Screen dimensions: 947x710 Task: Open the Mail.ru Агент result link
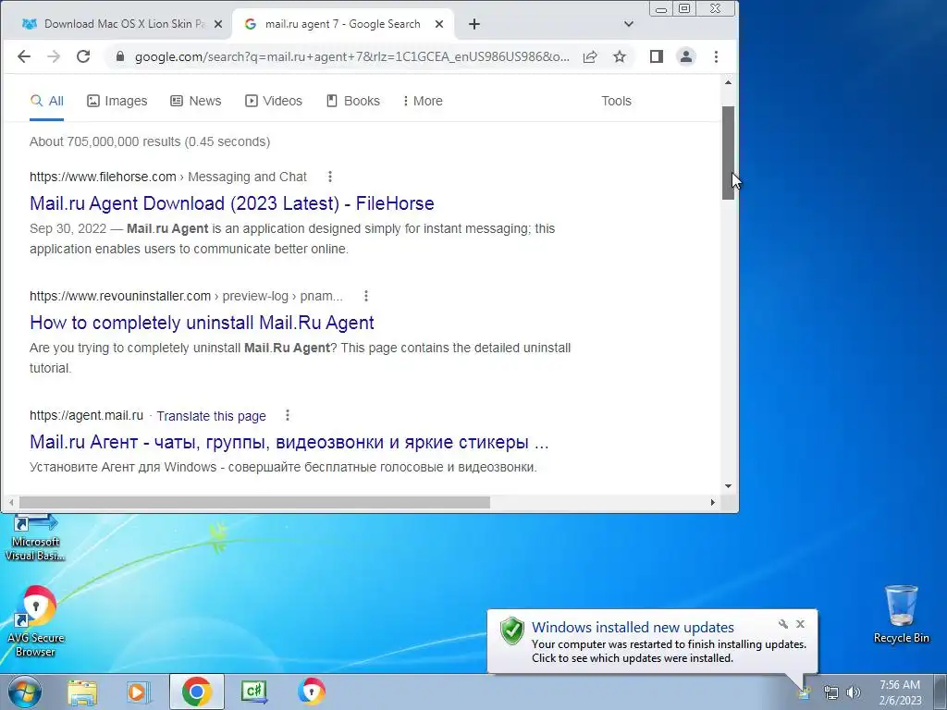point(289,442)
